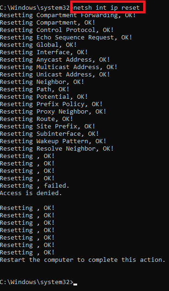Click the blinking cursor at the bottom prompt
The width and height of the screenshot is (169, 291).
click(x=75, y=284)
